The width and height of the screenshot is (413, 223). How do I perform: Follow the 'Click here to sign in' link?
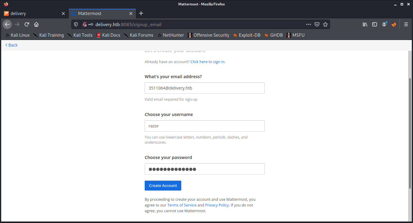click(208, 62)
